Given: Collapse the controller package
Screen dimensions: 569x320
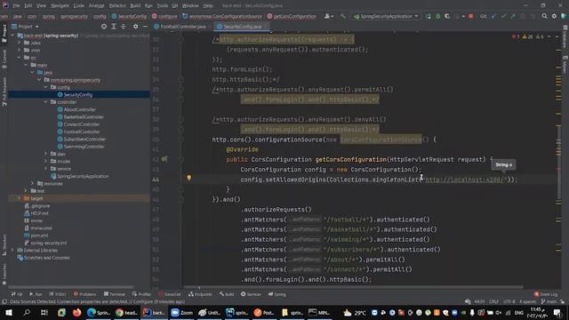Looking at the screenshot, I should [45, 102].
